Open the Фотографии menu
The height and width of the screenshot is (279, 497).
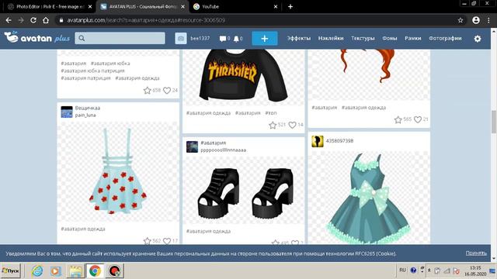click(x=445, y=38)
